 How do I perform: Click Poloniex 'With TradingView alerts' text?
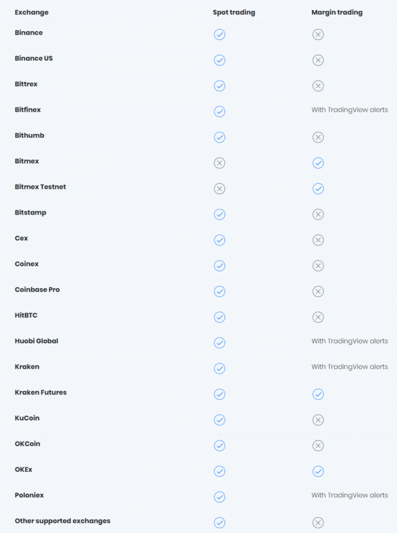pos(349,495)
